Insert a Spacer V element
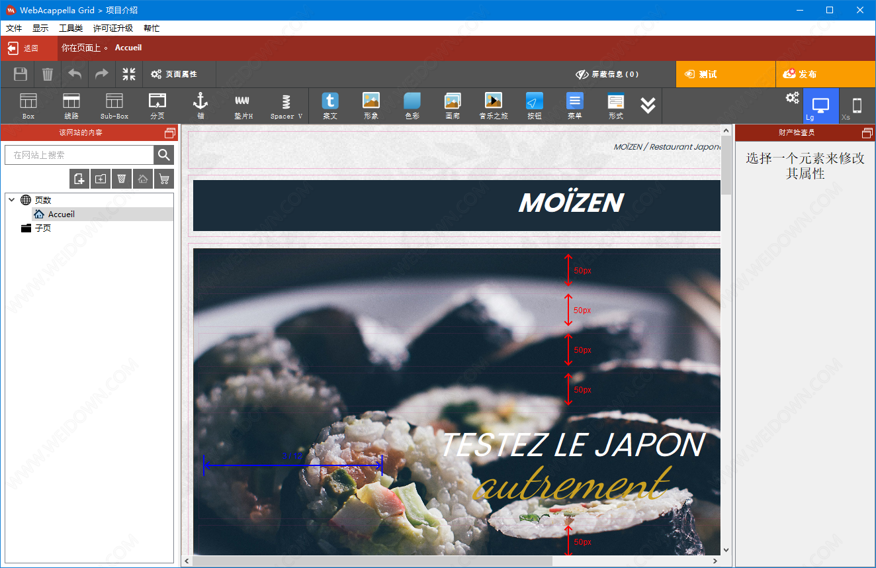The height and width of the screenshot is (568, 876). pos(286,106)
